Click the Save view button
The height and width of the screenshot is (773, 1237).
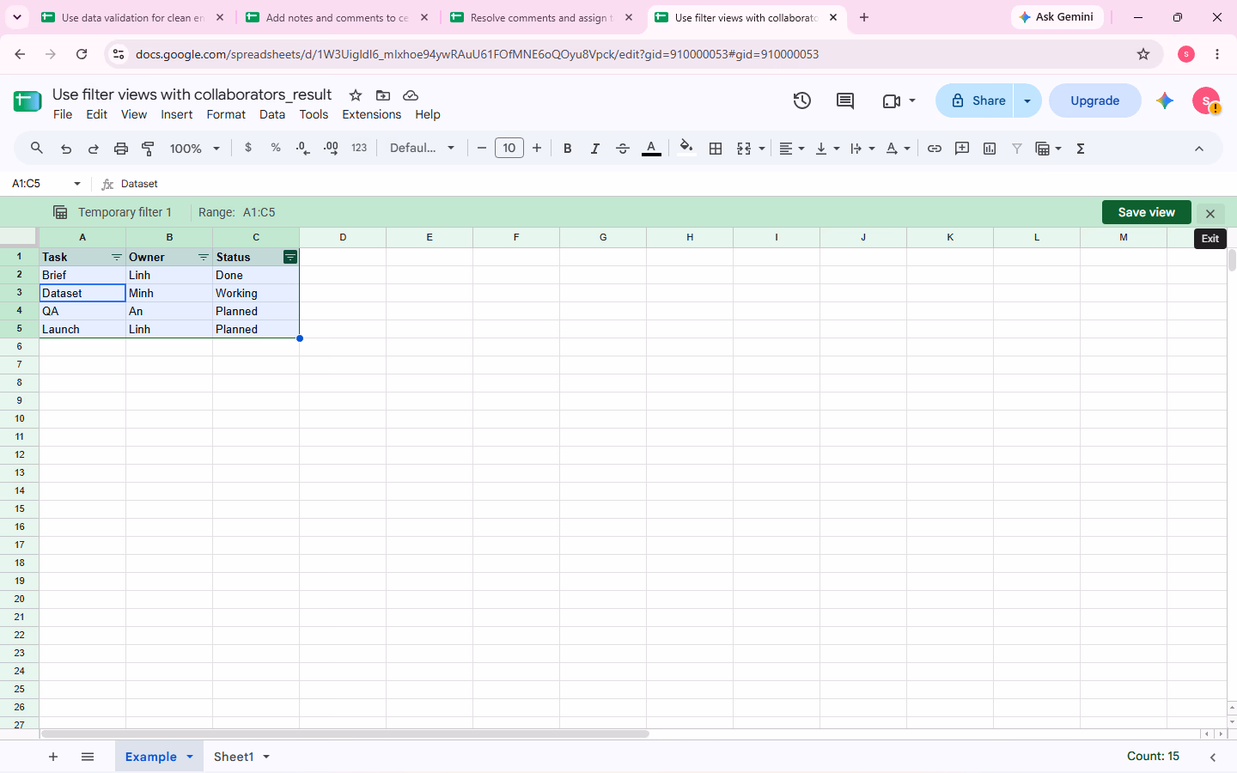point(1146,212)
